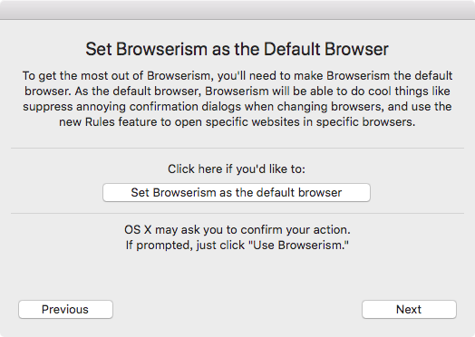Viewport: 475px width, 337px height.
Task: Advance with the Next button
Action: coord(409,310)
